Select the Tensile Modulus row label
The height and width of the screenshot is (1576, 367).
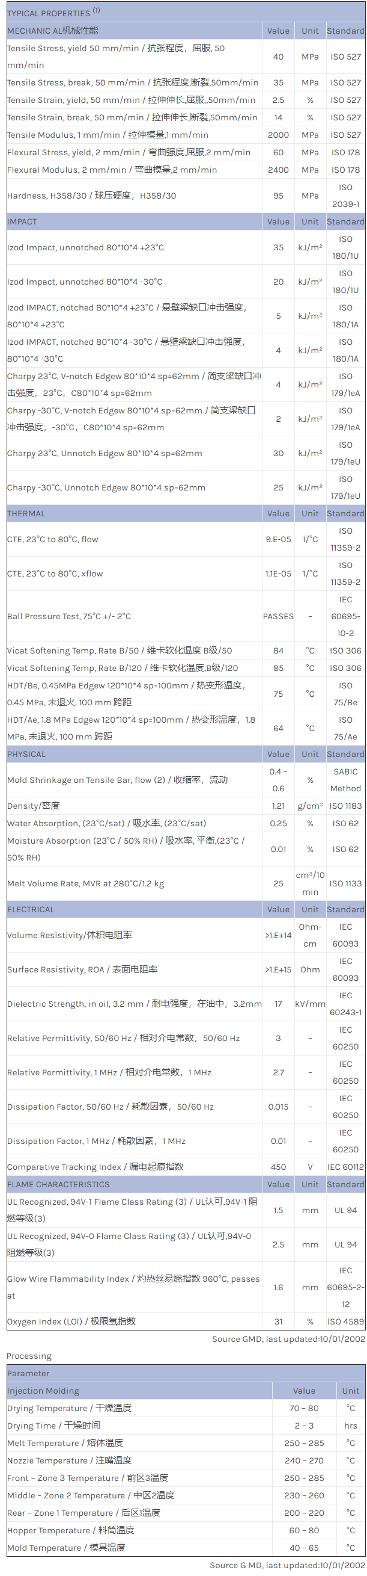click(x=108, y=135)
